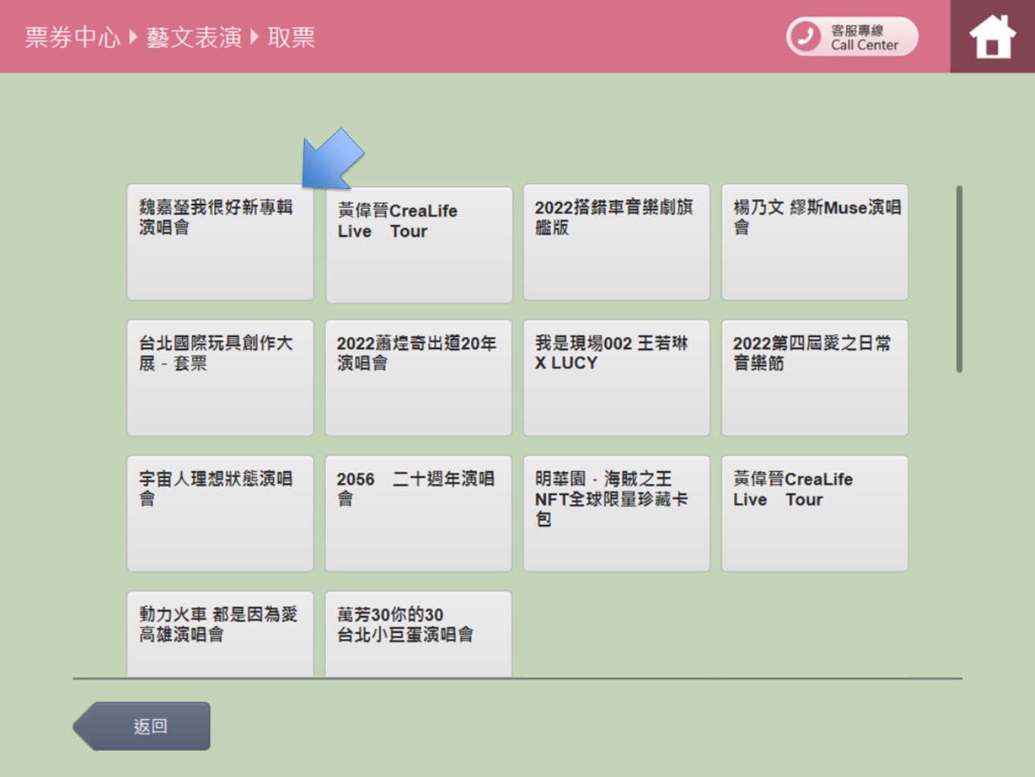Tap 藝文表演 in the breadcrumb
Image resolution: width=1035 pixels, height=777 pixels.
(x=193, y=37)
